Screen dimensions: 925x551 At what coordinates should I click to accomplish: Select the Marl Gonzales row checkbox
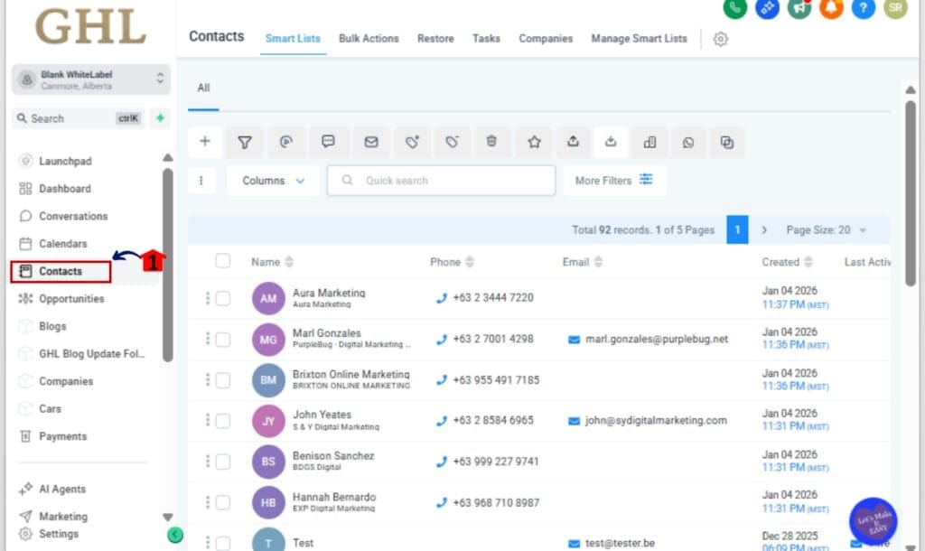[223, 340]
